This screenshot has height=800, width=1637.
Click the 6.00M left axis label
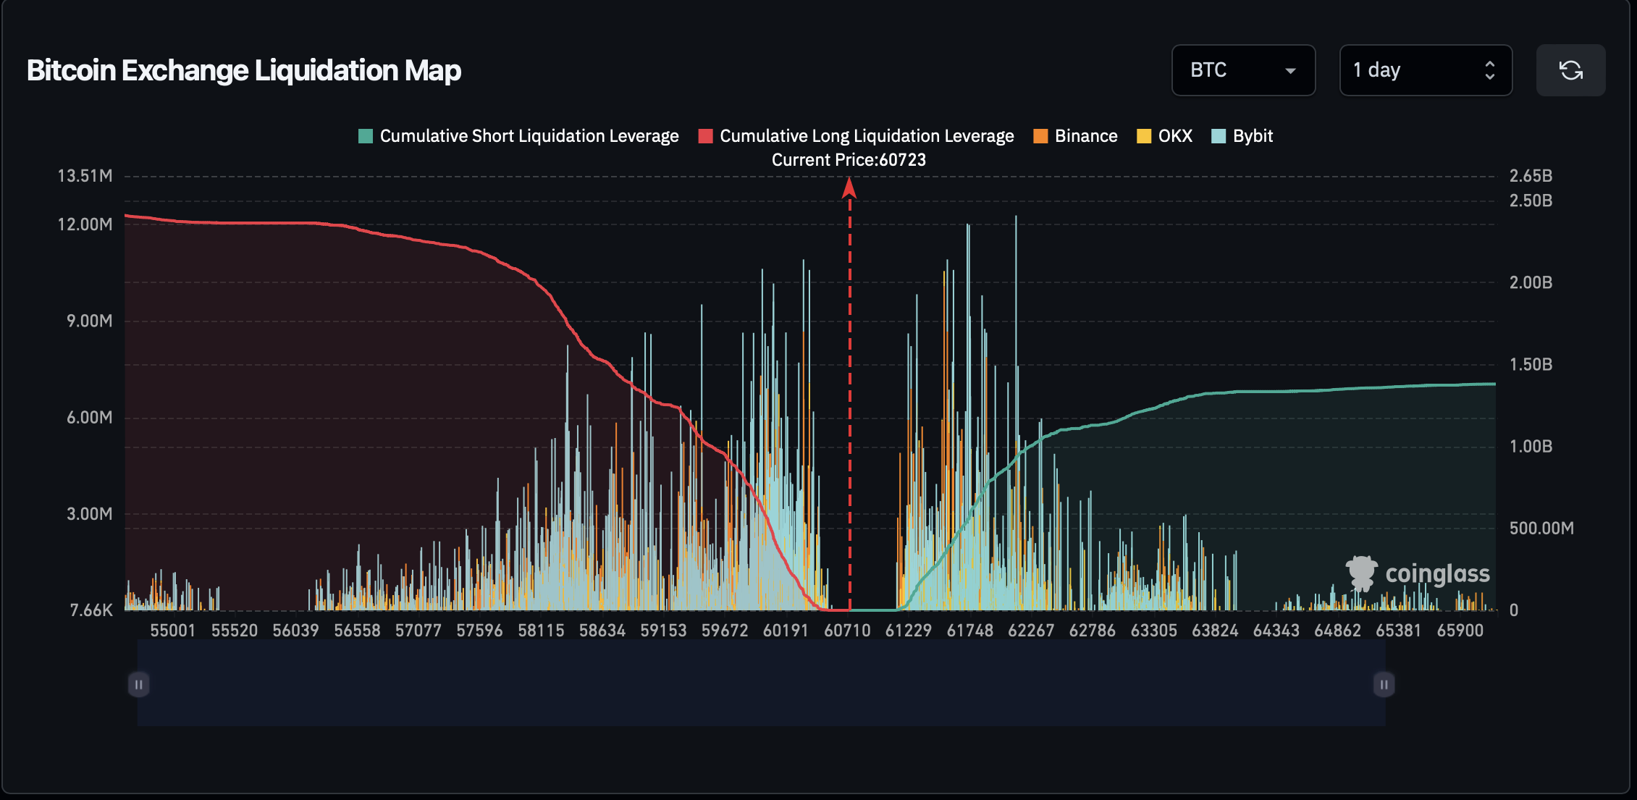[90, 418]
